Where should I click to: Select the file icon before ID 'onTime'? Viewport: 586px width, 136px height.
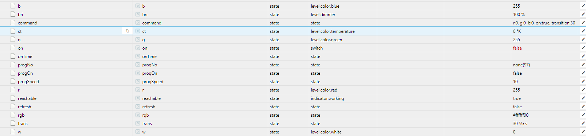point(13,56)
